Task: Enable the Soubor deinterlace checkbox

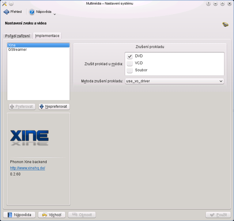Action: pos(130,70)
